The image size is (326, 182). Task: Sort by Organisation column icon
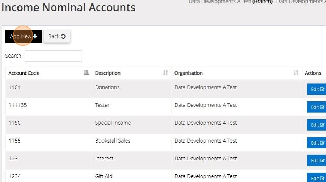point(296,73)
